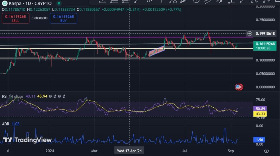This screenshot has height=156, width=280.
Task: Click the 8.00 level on the ADR scale
Action: 259,126
